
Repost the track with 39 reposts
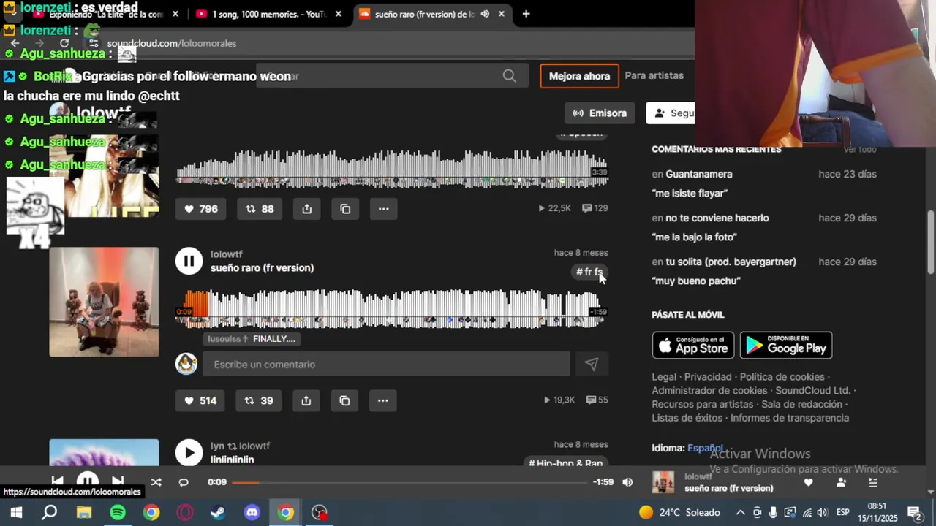click(259, 400)
